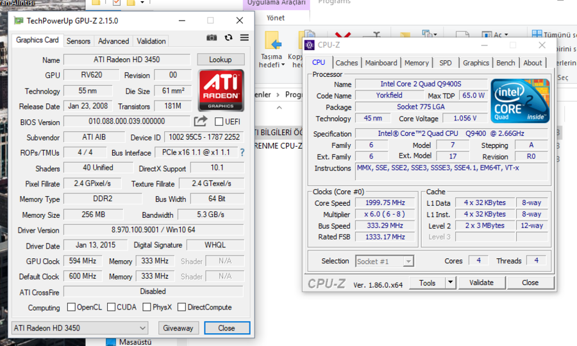Open the ATI Radeon HD 3450 GPU dropdown

(x=80, y=328)
